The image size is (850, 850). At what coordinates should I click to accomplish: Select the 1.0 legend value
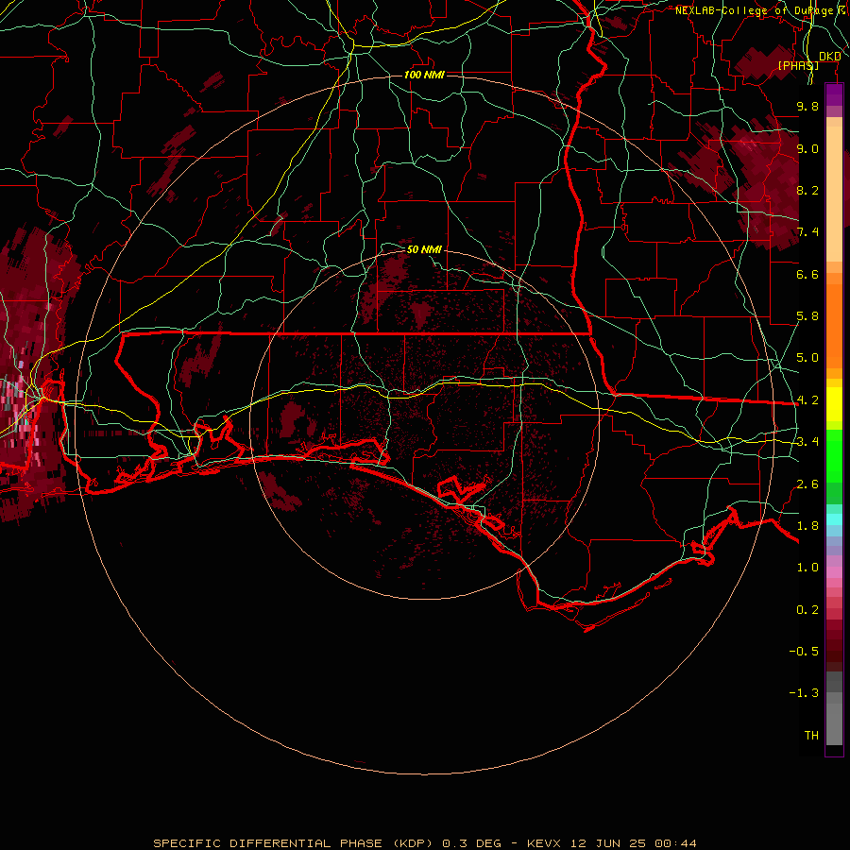click(807, 568)
